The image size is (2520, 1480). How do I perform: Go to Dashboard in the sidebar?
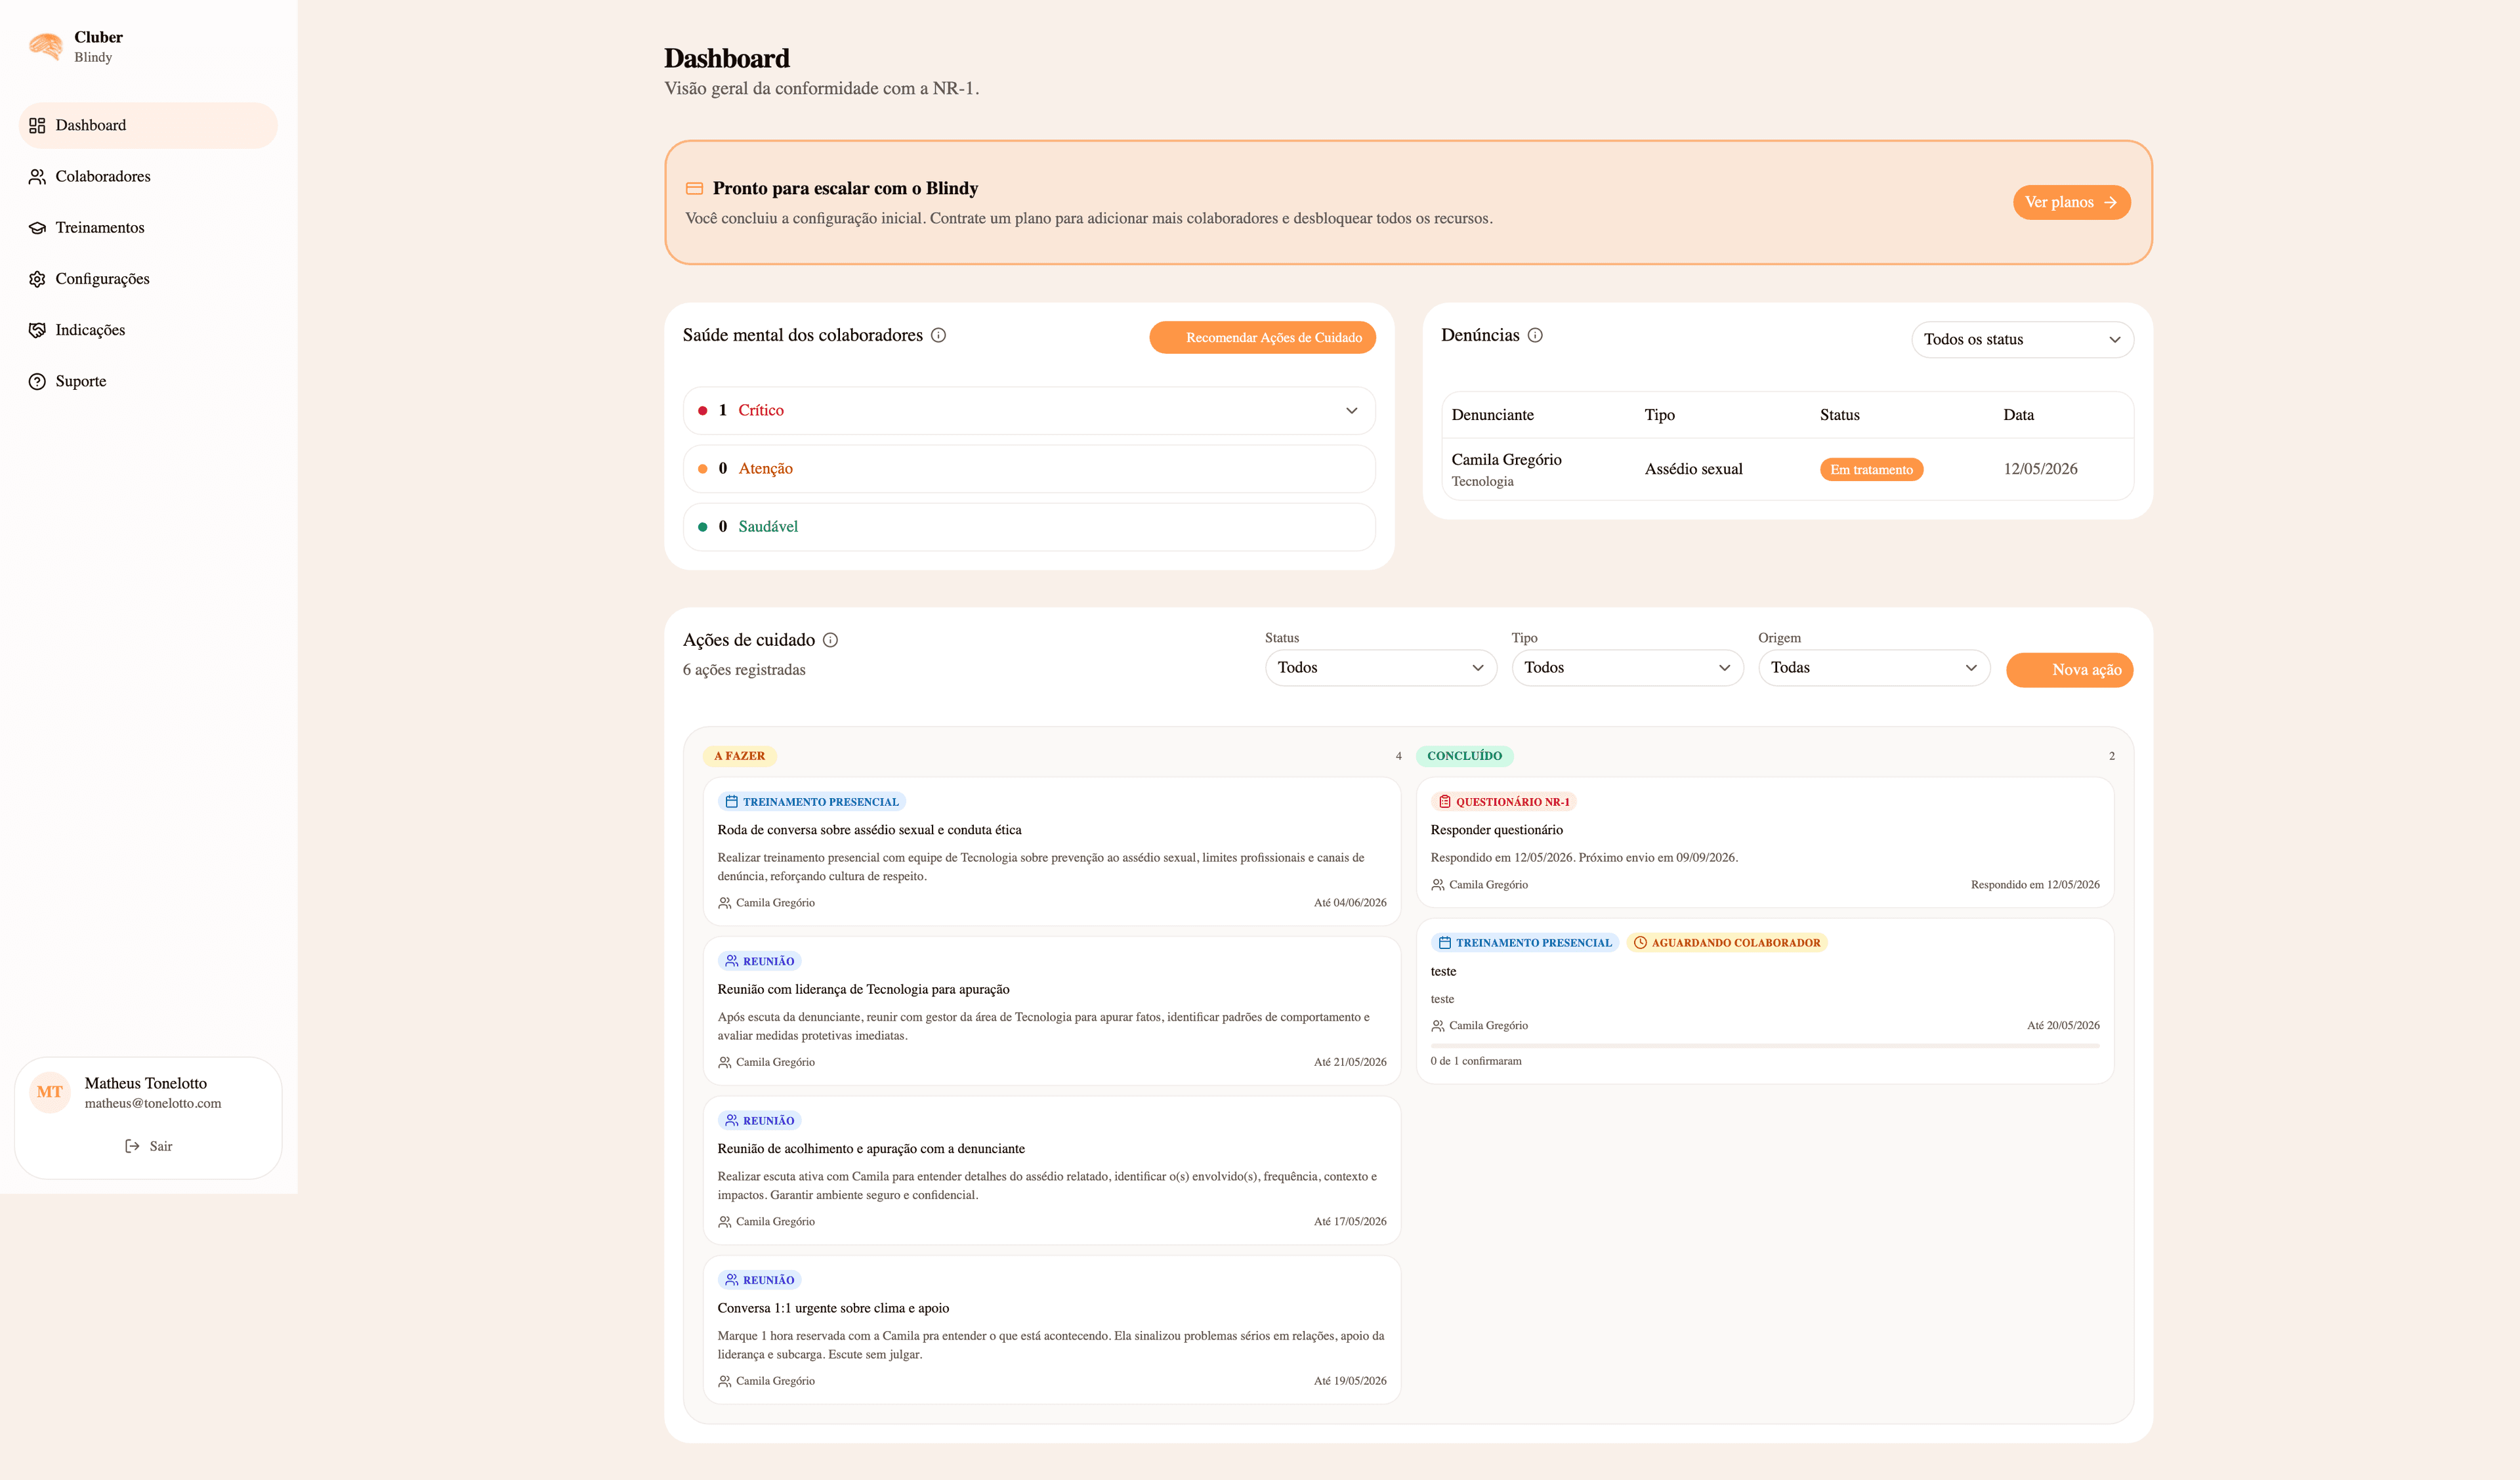[148, 125]
